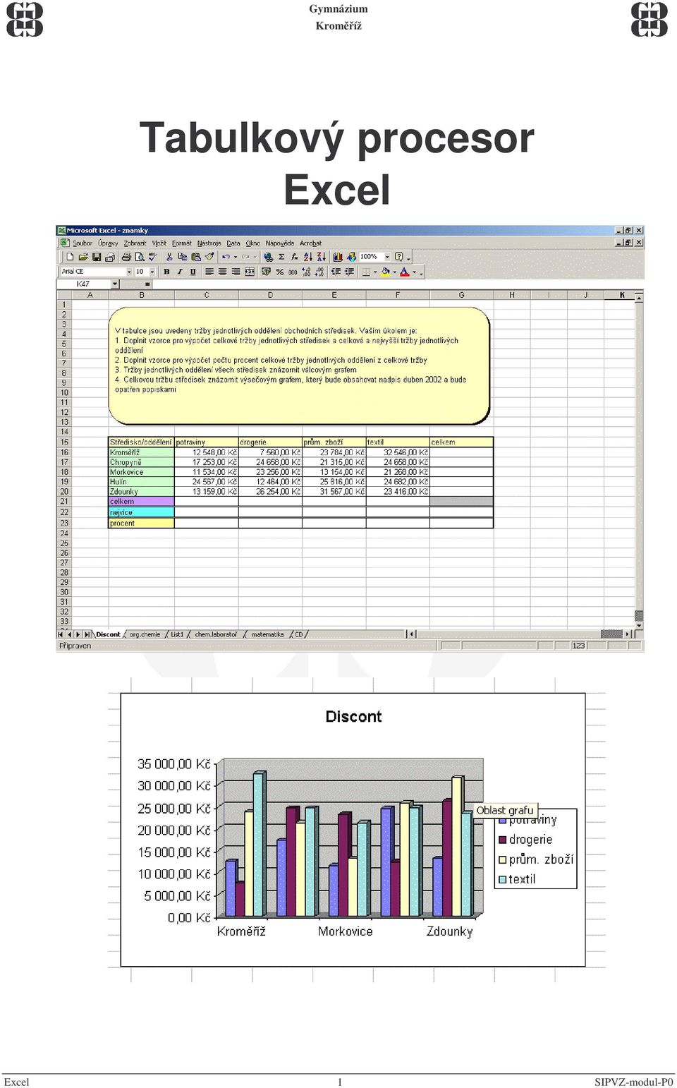
Task: Click the vertical scrollbar down arrow
Action: (639, 625)
